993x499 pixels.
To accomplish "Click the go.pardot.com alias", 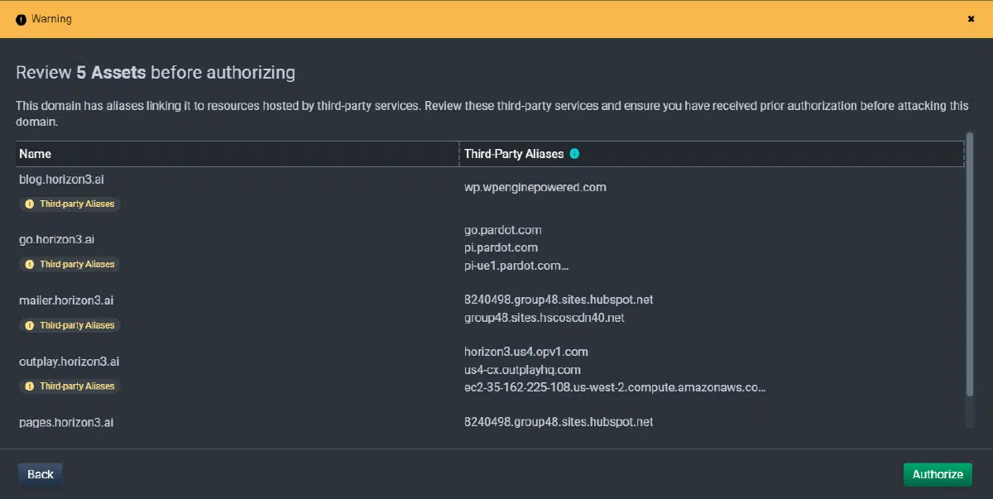I will pos(503,229).
